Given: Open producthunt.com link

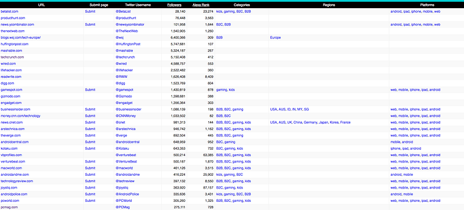Looking at the screenshot, I should [13, 18].
